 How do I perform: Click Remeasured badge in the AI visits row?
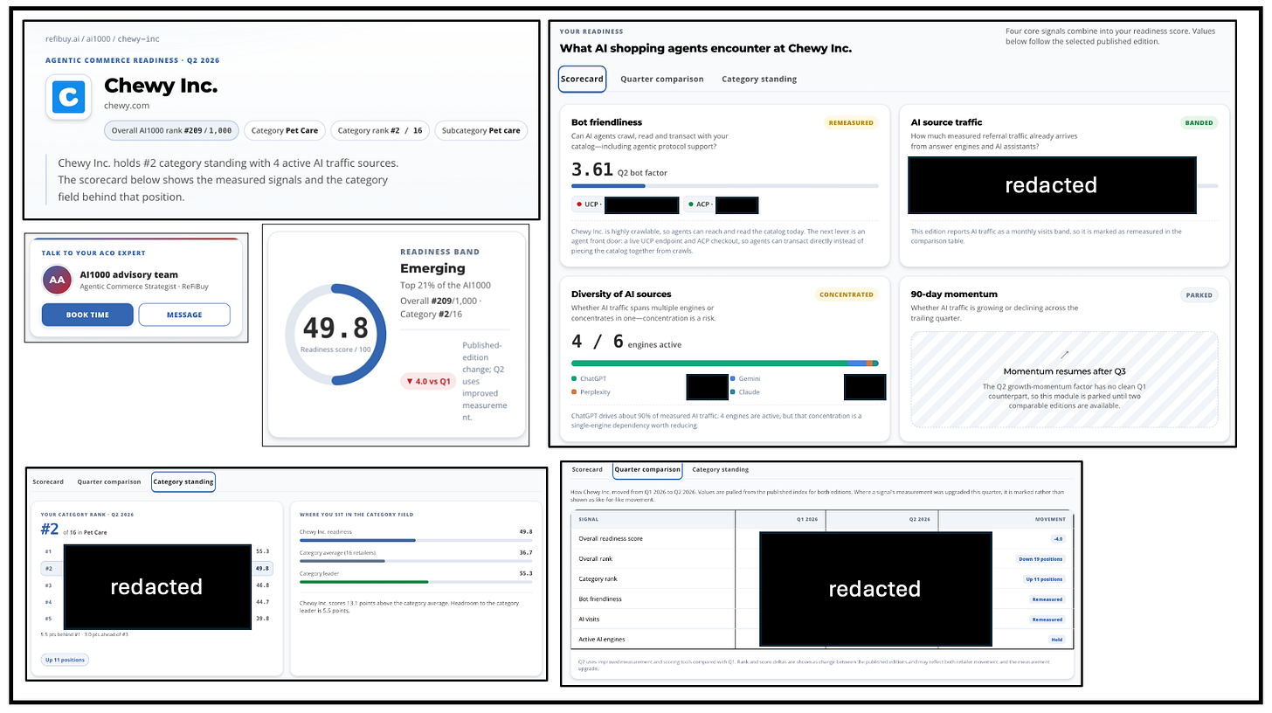point(1047,620)
